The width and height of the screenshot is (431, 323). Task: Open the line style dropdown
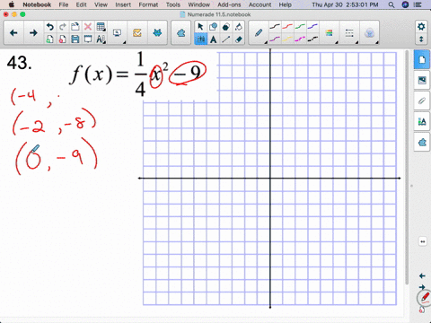pos(349,33)
